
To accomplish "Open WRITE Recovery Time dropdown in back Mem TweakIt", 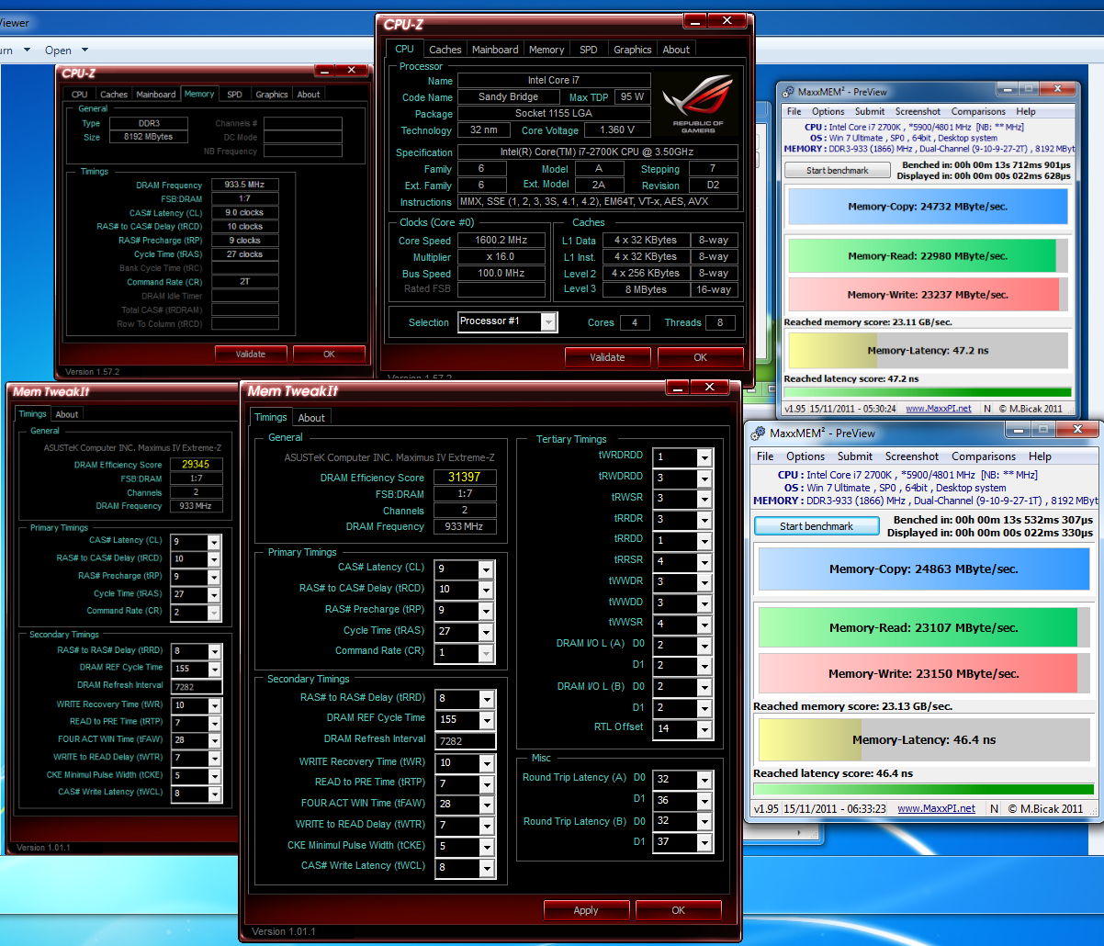I will (214, 705).
